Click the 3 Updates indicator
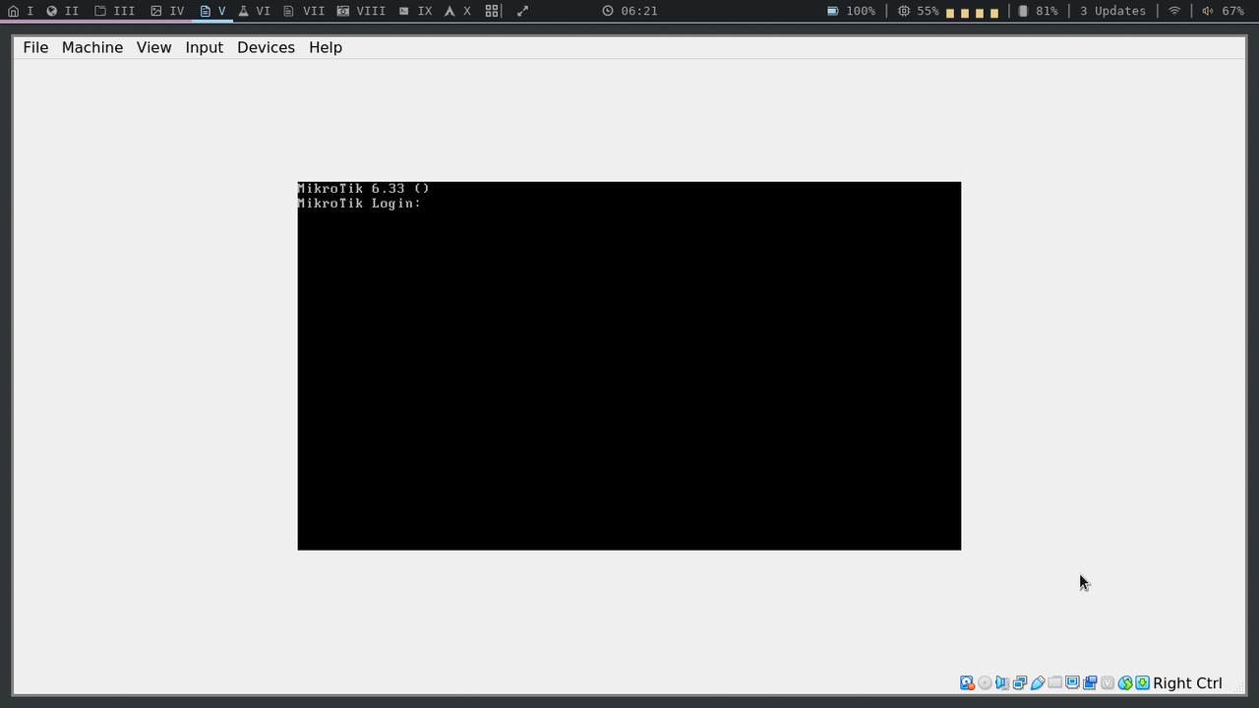This screenshot has height=708, width=1259. point(1112,11)
